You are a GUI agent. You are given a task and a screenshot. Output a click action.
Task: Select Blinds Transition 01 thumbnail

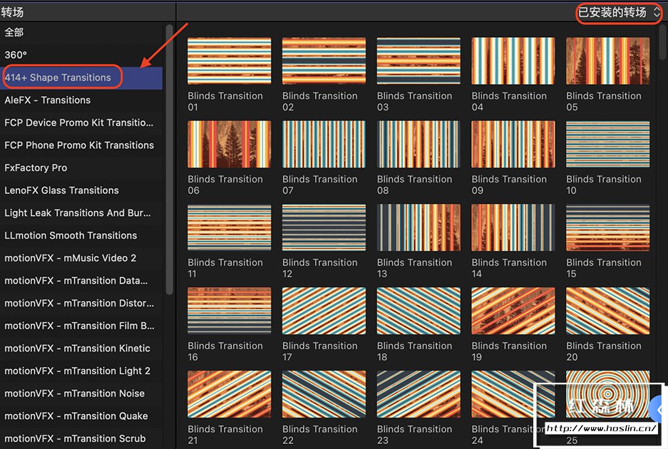pos(229,61)
